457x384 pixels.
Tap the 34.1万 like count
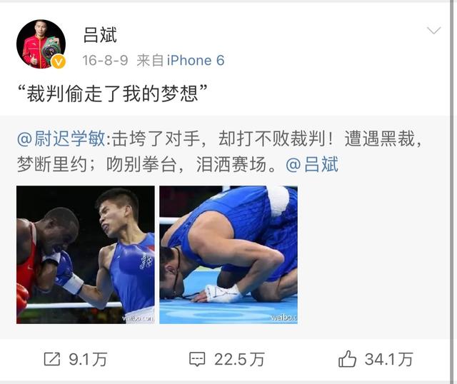(x=388, y=359)
